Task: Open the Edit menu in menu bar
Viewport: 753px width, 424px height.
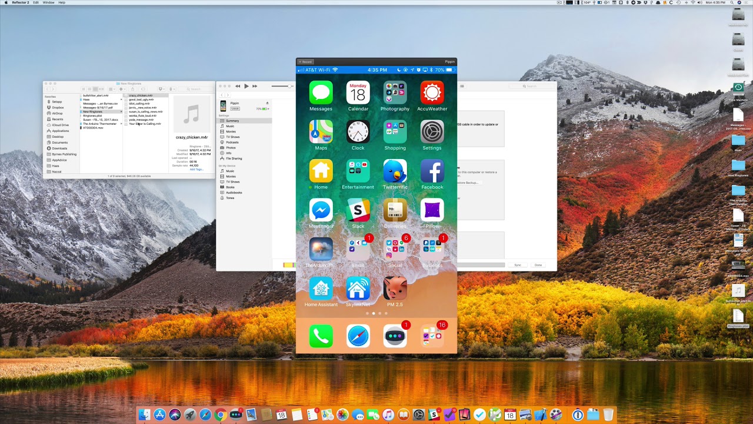Action: click(x=36, y=2)
